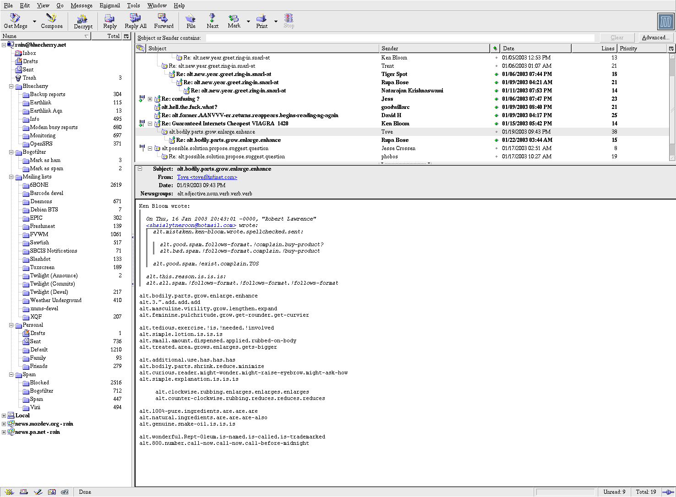This screenshot has height=497, width=676.
Task: Click the Reply All toolbar icon
Action: pyautogui.click(x=135, y=18)
